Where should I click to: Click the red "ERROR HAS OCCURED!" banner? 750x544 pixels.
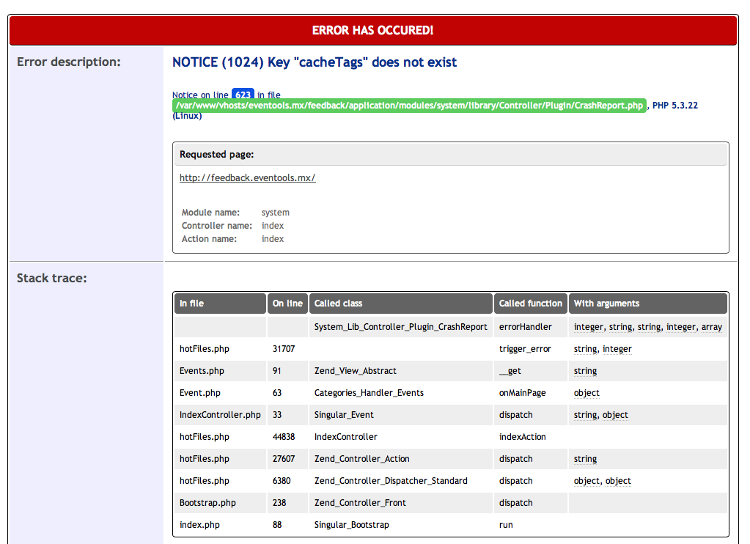(372, 31)
